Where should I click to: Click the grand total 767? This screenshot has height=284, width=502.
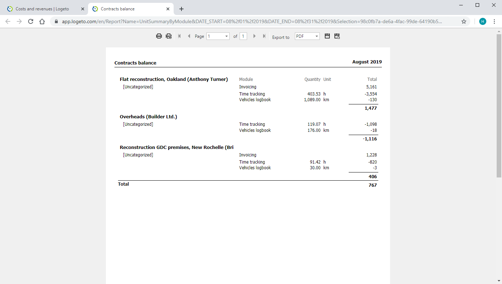click(x=373, y=185)
